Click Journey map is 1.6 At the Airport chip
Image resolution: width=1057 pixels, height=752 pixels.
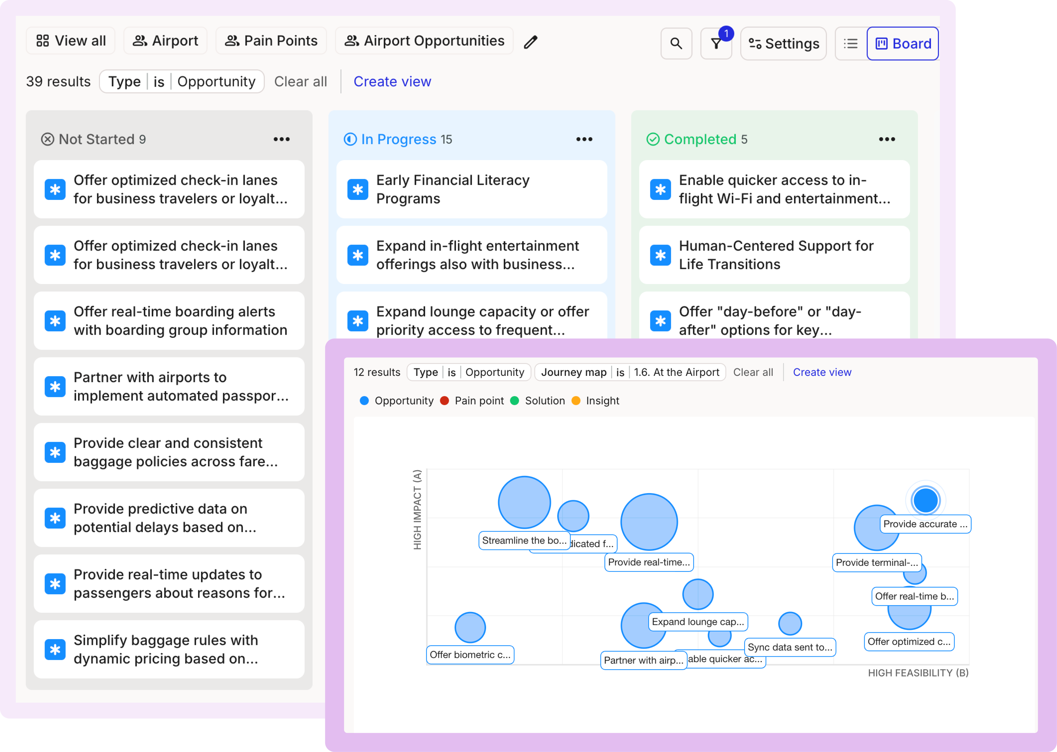click(630, 372)
